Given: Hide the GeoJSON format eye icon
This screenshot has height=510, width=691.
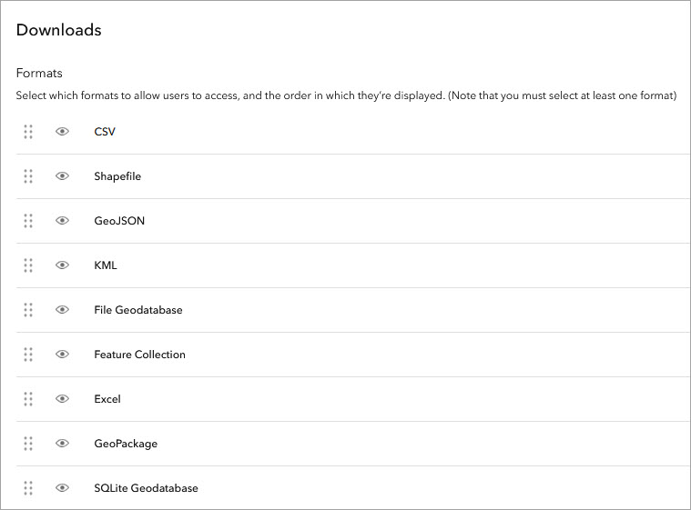Looking at the screenshot, I should coord(62,221).
